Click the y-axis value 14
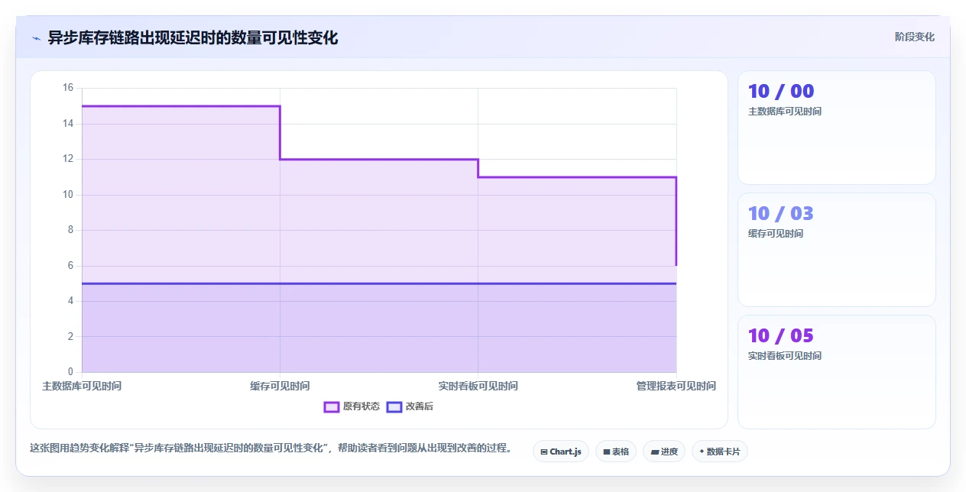Viewport: 966px width, 492px height. [x=67, y=124]
